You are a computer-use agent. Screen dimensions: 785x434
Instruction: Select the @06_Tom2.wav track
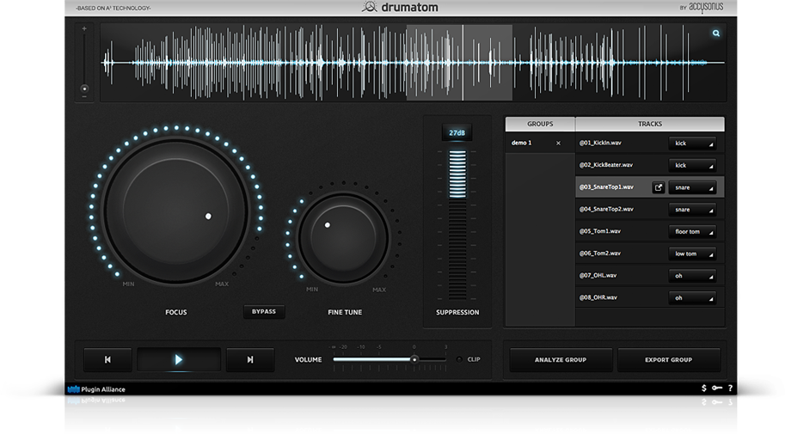[x=600, y=253]
